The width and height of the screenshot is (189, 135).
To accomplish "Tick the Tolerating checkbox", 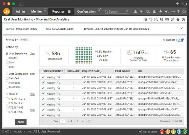I will point(7,83).
